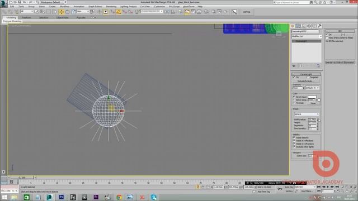The image size is (358, 201).
Task: Toggle the Visible in refractions checkbox
Action: click(294, 144)
